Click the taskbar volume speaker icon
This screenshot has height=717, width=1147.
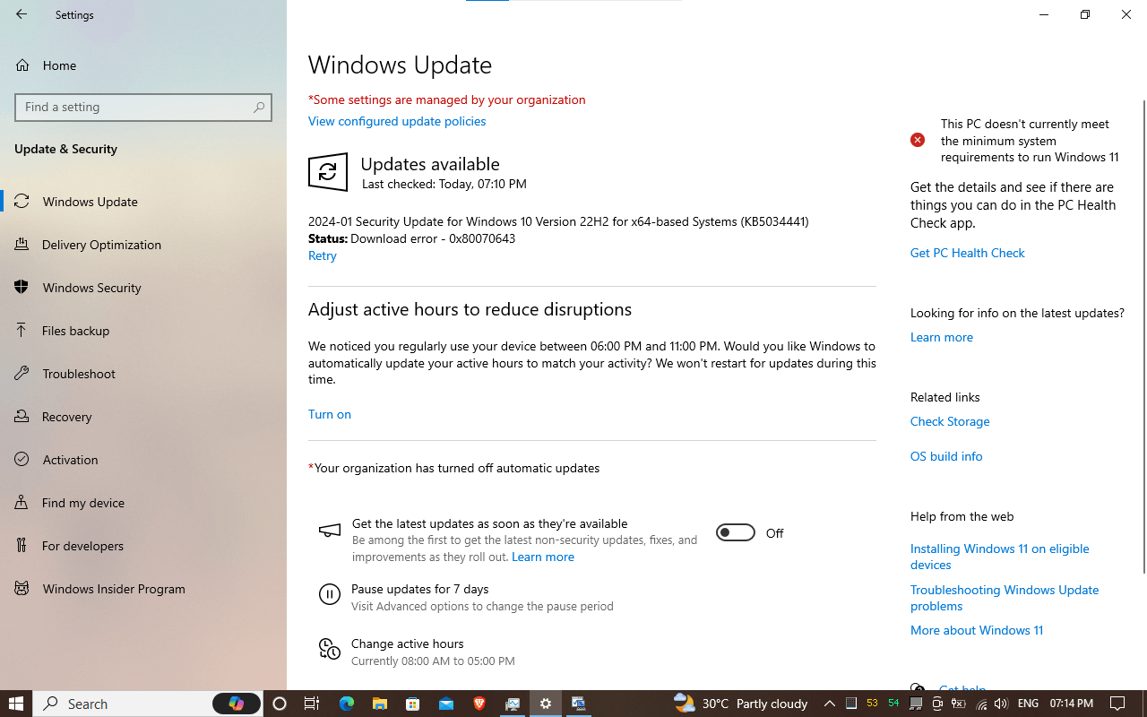coord(1000,704)
